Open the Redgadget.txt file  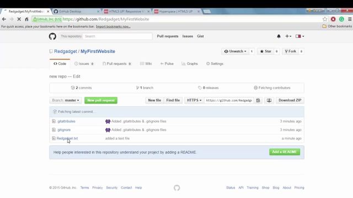coord(67,138)
